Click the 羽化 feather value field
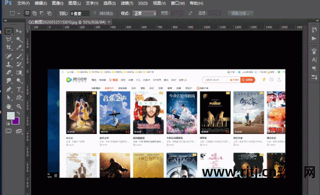The width and height of the screenshot is (320, 195). (80, 13)
